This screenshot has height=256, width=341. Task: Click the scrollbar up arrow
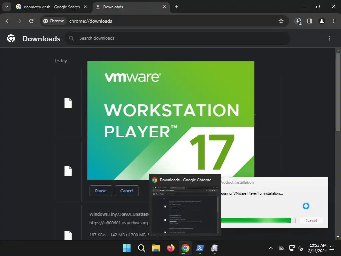click(338, 51)
